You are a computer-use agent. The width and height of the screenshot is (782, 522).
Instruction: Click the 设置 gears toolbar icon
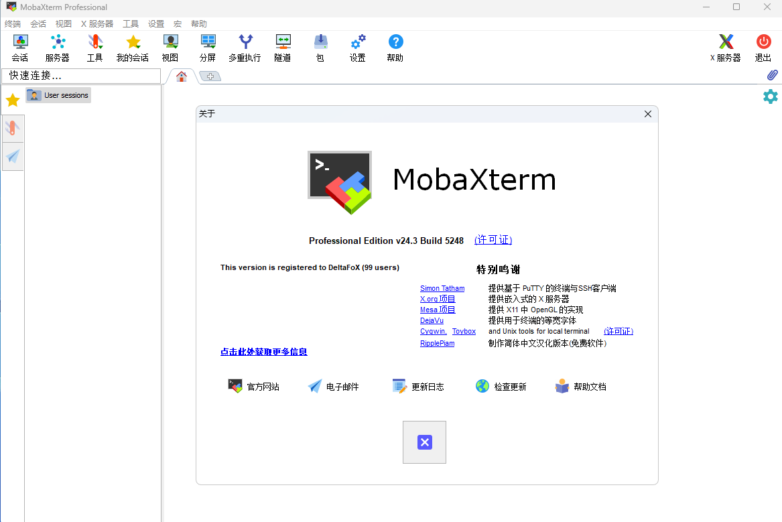358,48
